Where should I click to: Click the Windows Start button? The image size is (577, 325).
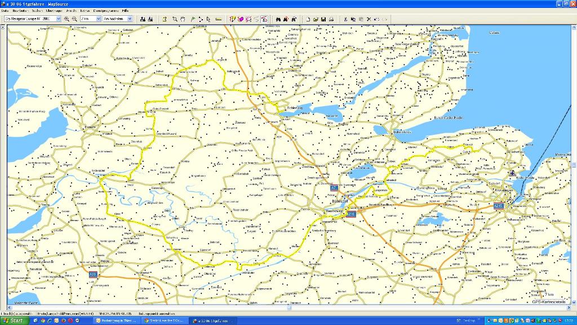(13, 320)
